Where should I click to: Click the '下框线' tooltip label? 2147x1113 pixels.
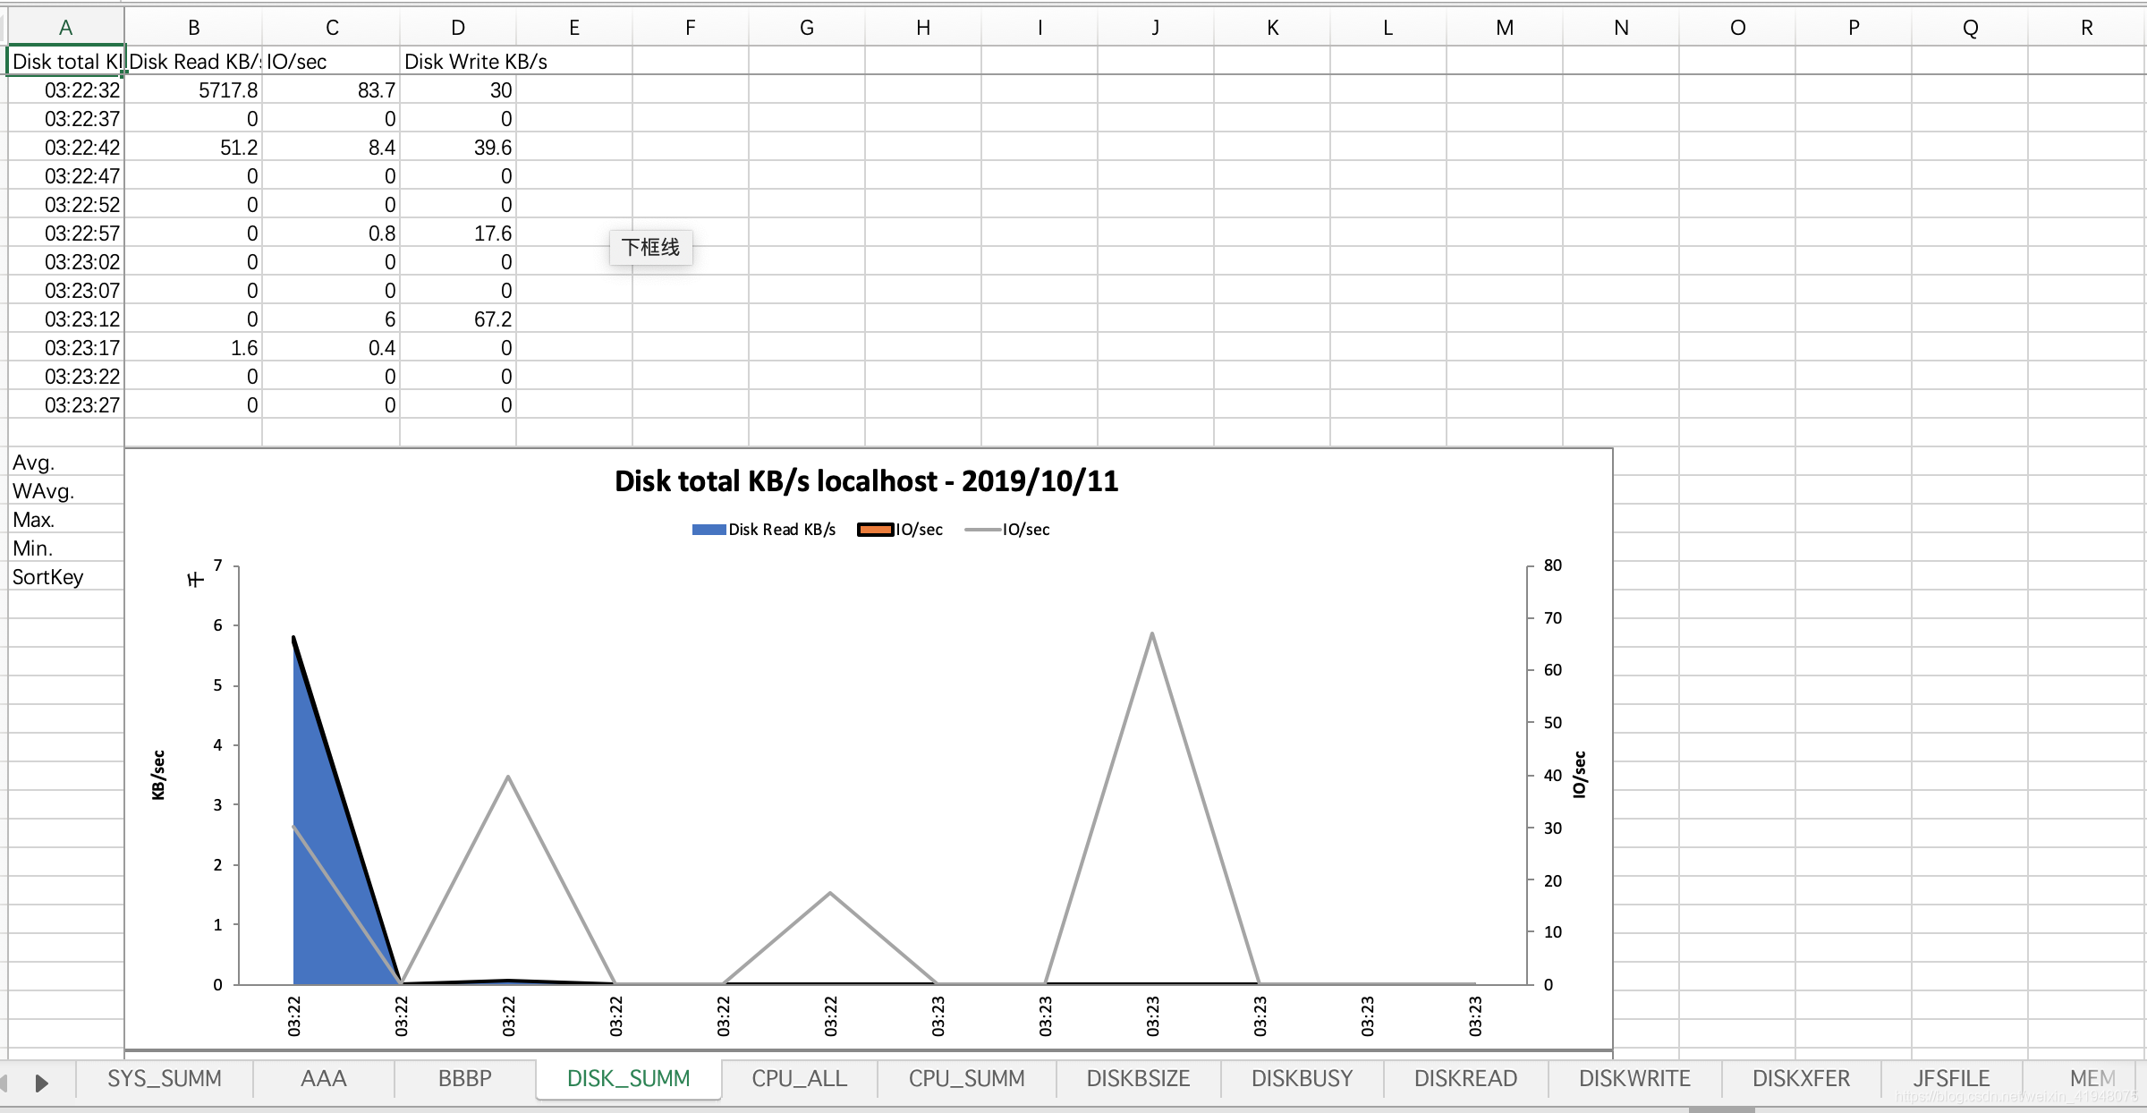click(650, 247)
